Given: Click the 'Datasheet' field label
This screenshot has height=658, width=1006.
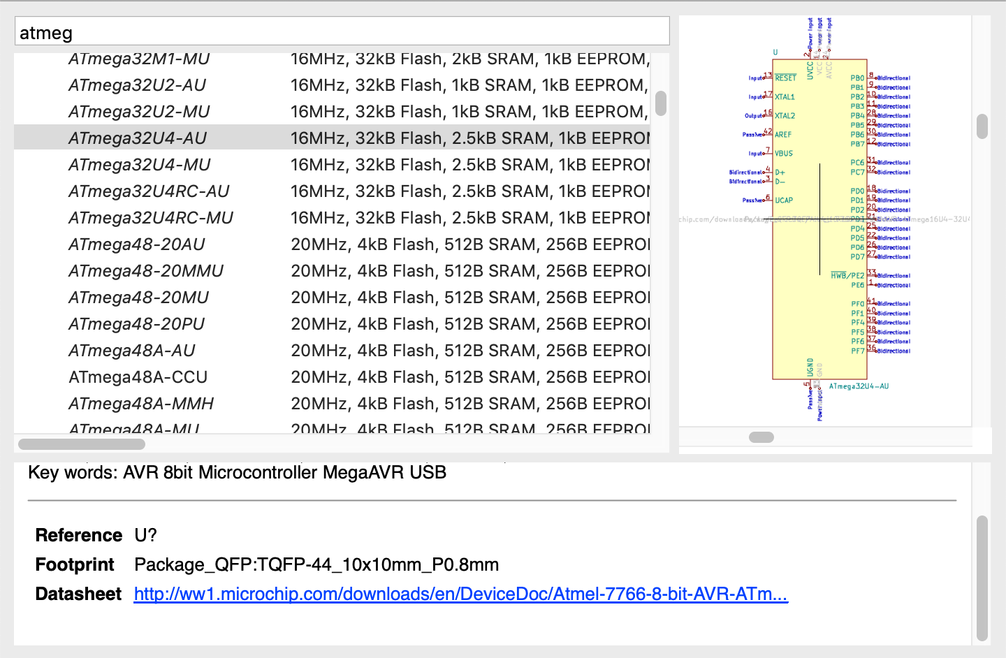Looking at the screenshot, I should tap(78, 594).
